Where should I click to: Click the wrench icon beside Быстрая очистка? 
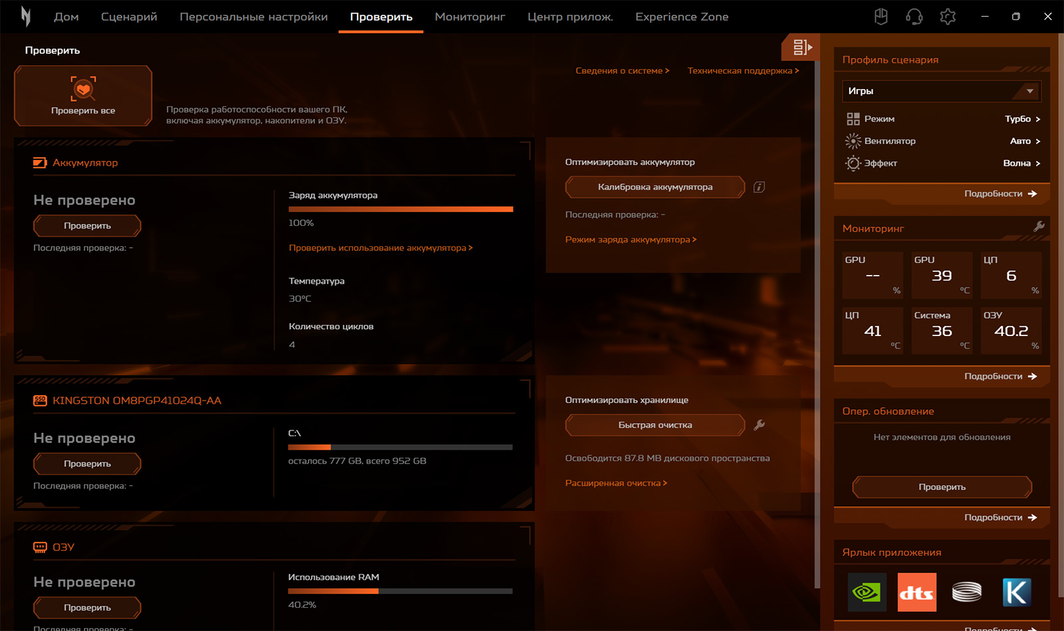click(759, 425)
